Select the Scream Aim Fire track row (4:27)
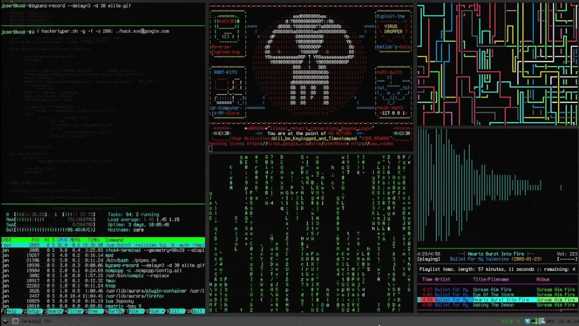This screenshot has width=579, height=326. [497, 290]
